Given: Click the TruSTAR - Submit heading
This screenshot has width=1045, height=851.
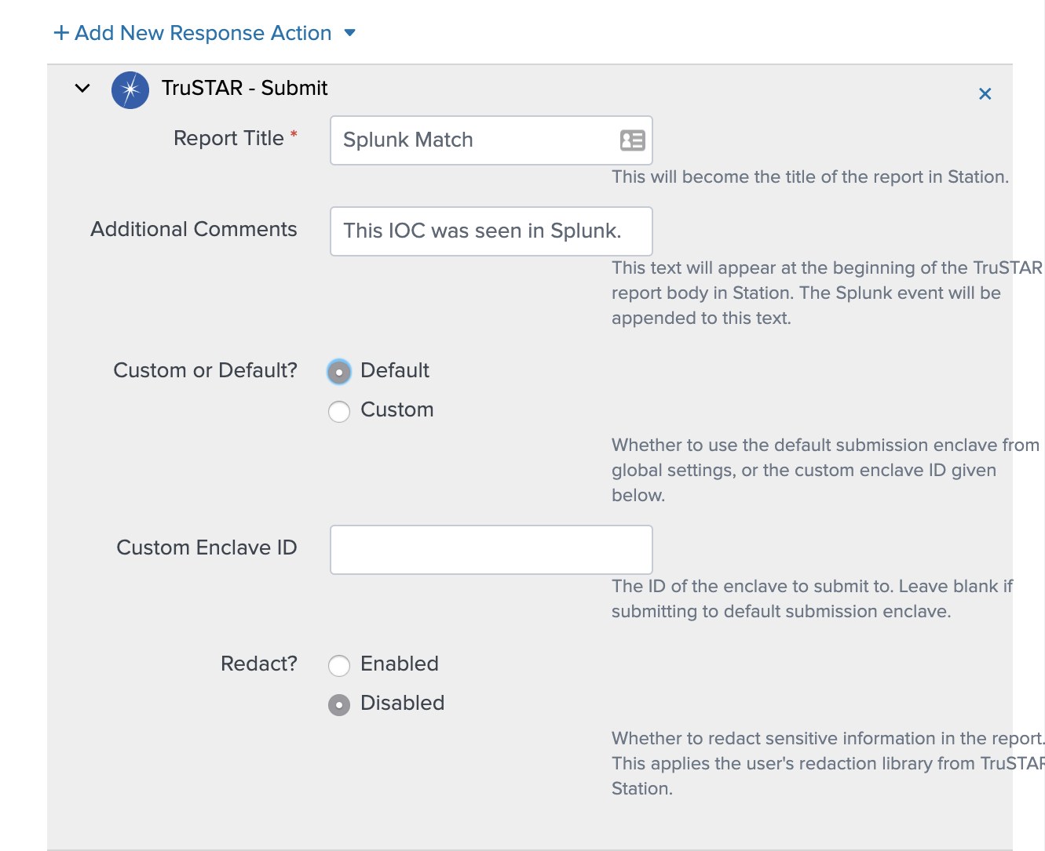Looking at the screenshot, I should (244, 88).
